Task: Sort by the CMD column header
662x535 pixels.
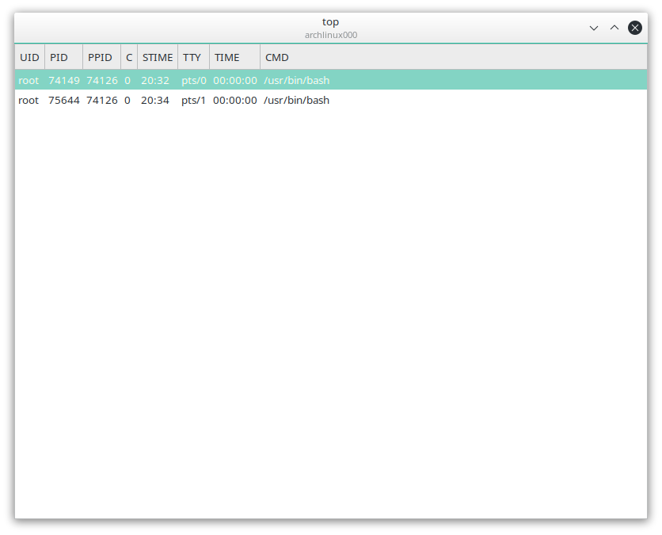Action: pyautogui.click(x=454, y=57)
